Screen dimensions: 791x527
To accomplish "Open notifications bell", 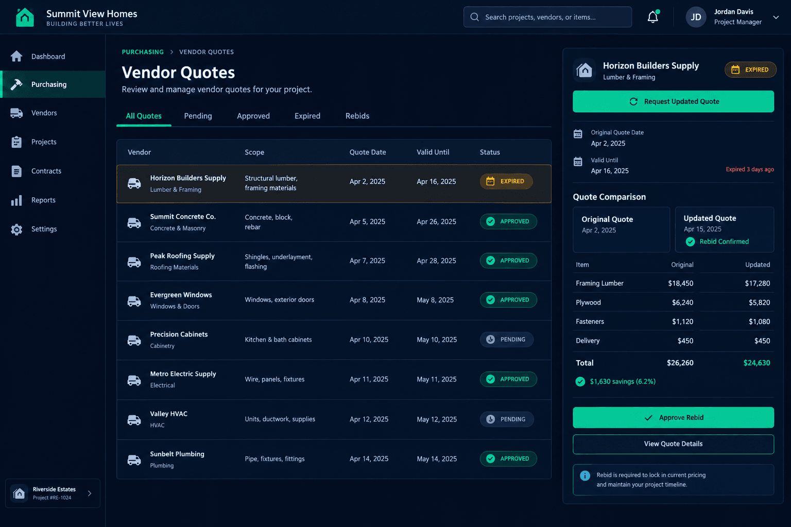I will tap(653, 17).
